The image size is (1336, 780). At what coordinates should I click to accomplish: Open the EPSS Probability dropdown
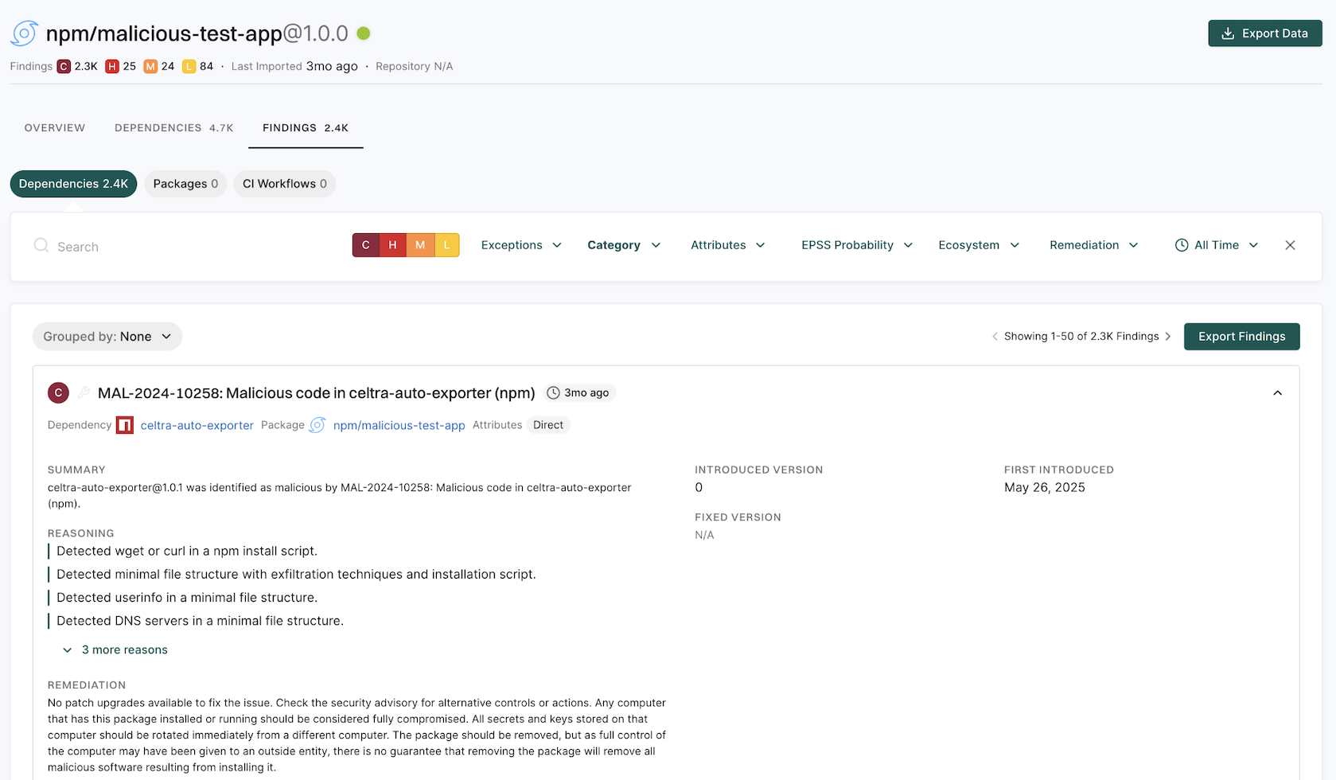(x=857, y=245)
